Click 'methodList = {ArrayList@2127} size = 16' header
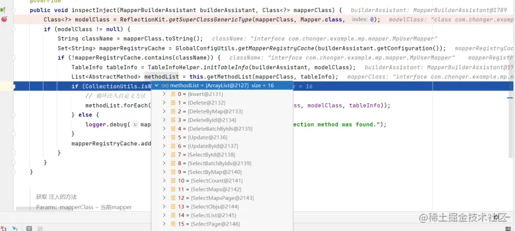The width and height of the screenshot is (515, 231). click(x=222, y=86)
